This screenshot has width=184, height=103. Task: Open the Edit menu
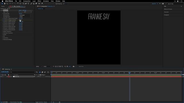pos(20,1)
